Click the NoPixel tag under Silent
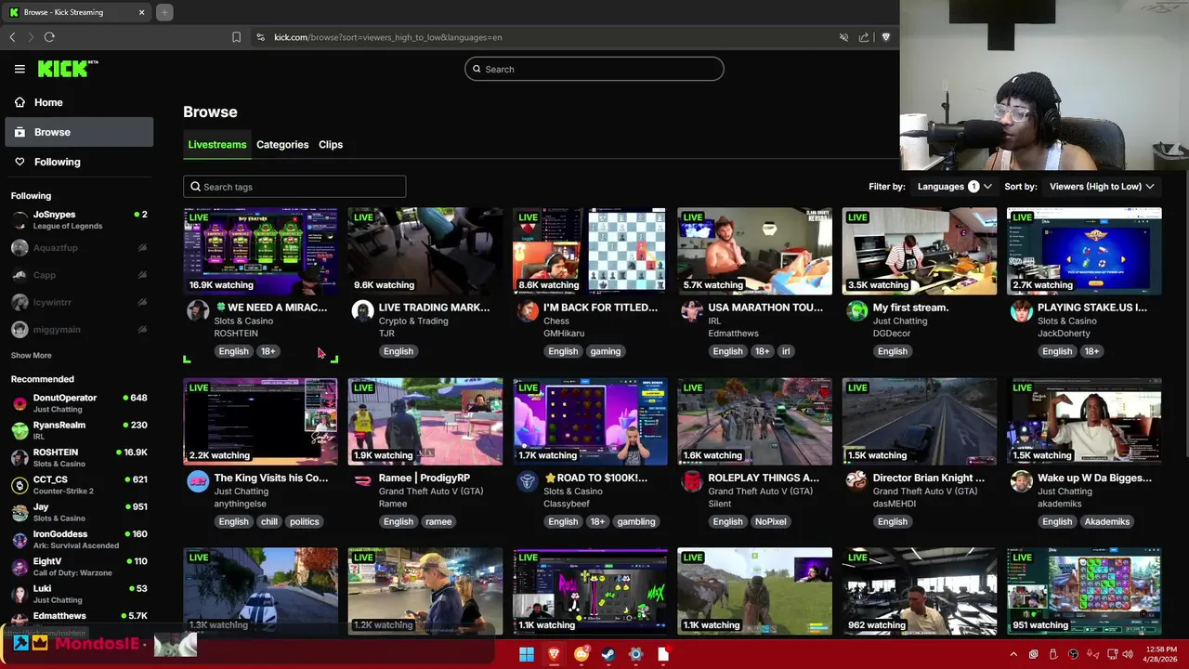Screen dimensions: 1189x669 pos(771,521)
